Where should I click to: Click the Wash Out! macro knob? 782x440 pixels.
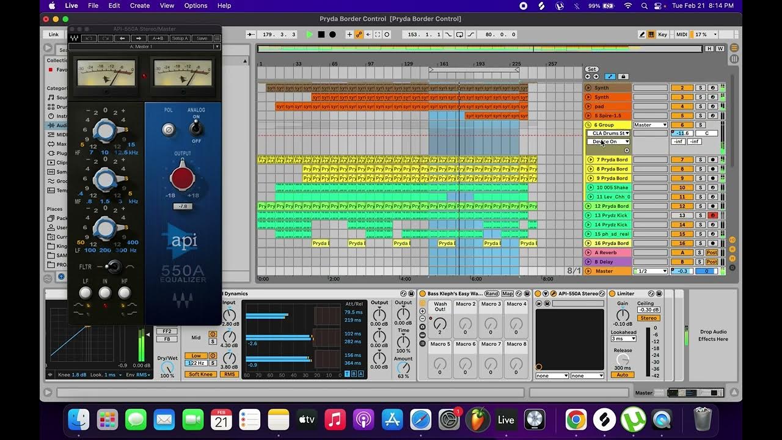(440, 324)
